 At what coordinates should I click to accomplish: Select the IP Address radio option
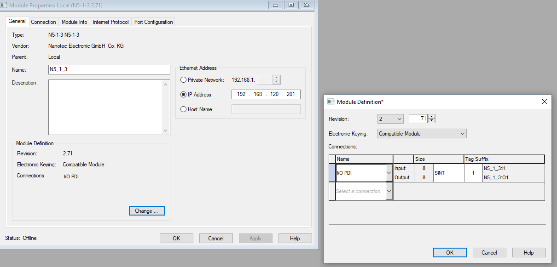pyautogui.click(x=184, y=95)
